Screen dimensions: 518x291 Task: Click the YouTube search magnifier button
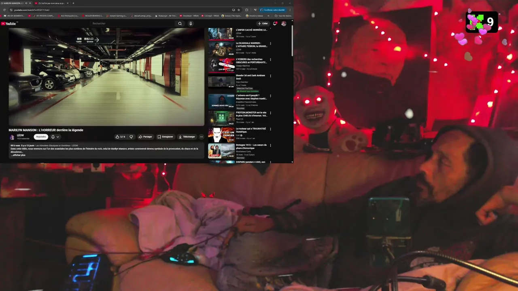coord(180,23)
